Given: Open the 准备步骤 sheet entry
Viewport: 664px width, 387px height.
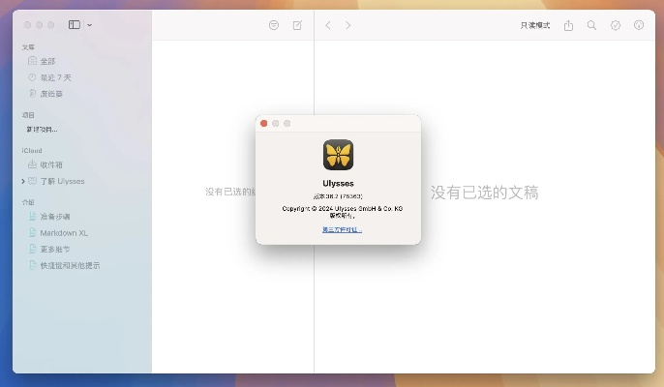Looking at the screenshot, I should (49, 217).
